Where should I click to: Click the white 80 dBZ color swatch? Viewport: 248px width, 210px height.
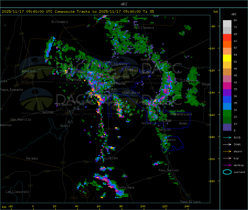[x=227, y=24]
